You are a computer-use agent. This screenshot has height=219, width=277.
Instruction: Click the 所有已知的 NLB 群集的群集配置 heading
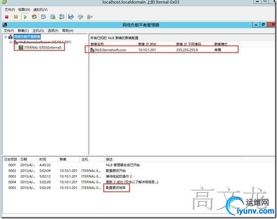[114, 38]
